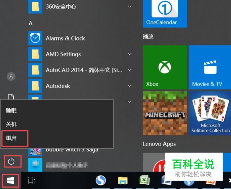Open the Autodesk folder icon
The height and width of the screenshot is (189, 231).
[35, 86]
